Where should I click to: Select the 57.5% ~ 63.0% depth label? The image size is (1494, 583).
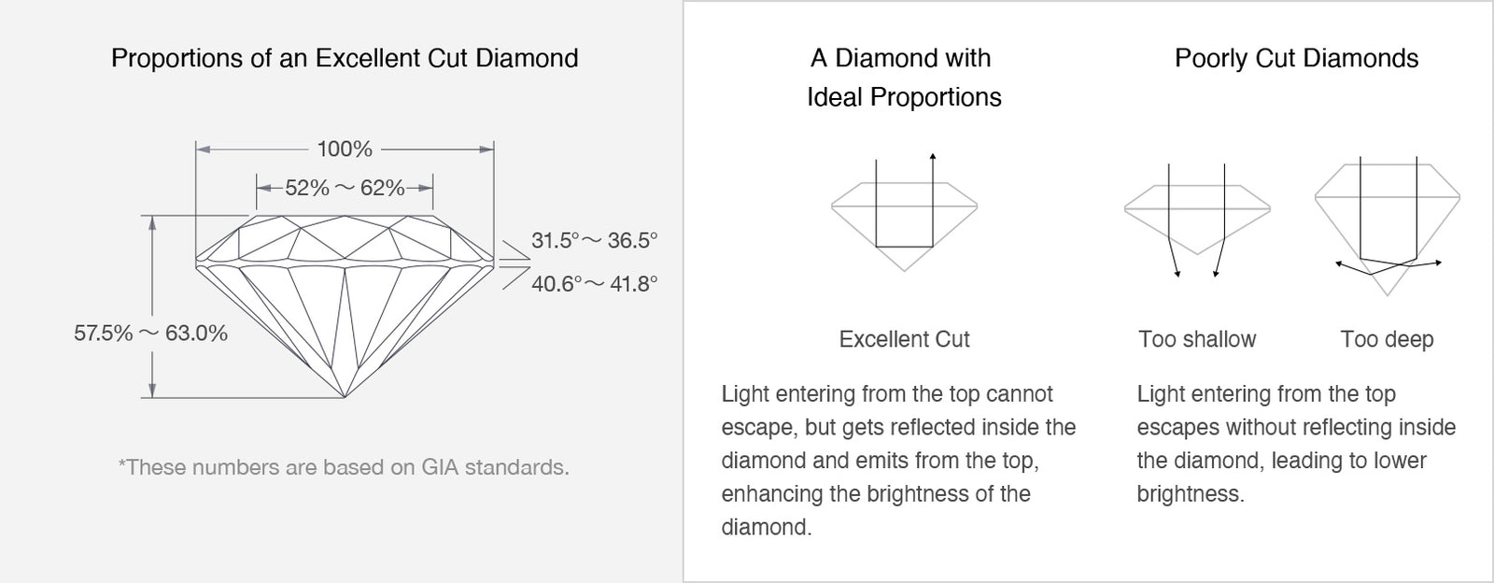[150, 333]
